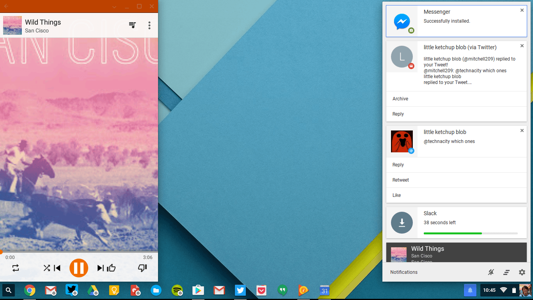Launch Spotify from the shelf
The width and height of the screenshot is (533, 300).
tap(177, 290)
